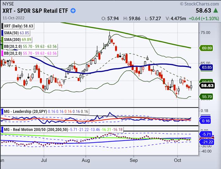The width and height of the screenshot is (221, 169).
Task: Click the StockCharts.com copyright text
Action: [x=200, y=4]
